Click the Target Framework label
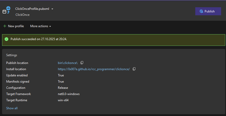 [x=18, y=94]
